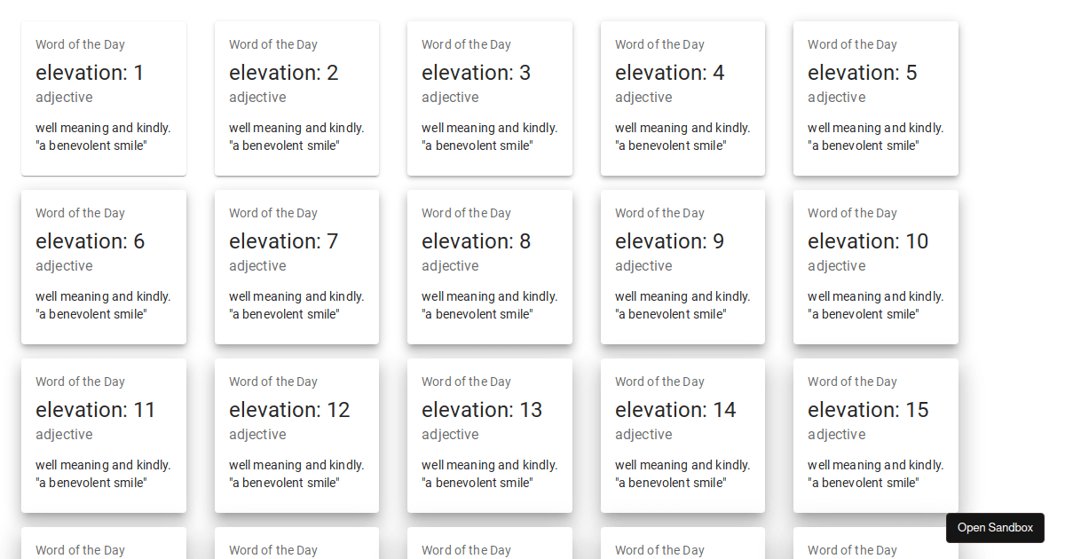Click benevolent smile quote in elevation: 13 card
This screenshot has width=1065, height=559.
click(477, 483)
